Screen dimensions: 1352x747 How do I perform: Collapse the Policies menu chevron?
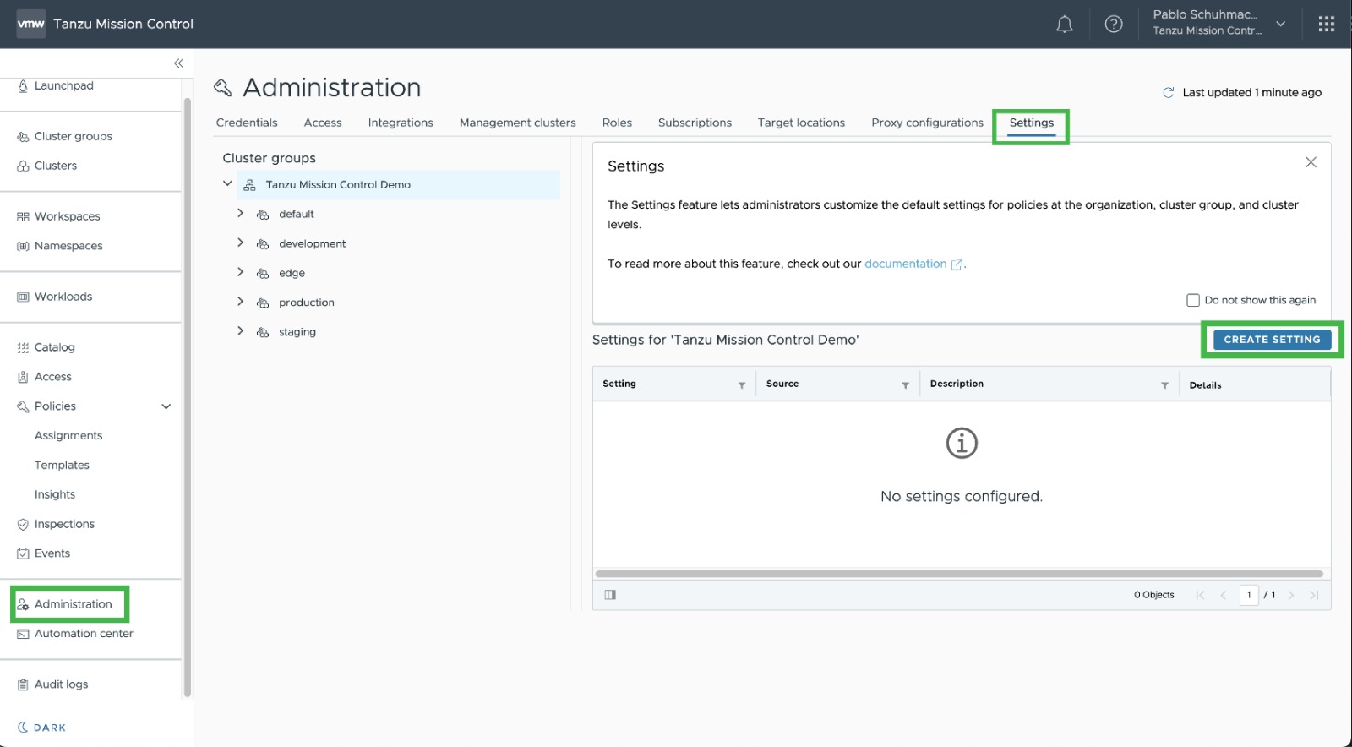[x=166, y=406]
